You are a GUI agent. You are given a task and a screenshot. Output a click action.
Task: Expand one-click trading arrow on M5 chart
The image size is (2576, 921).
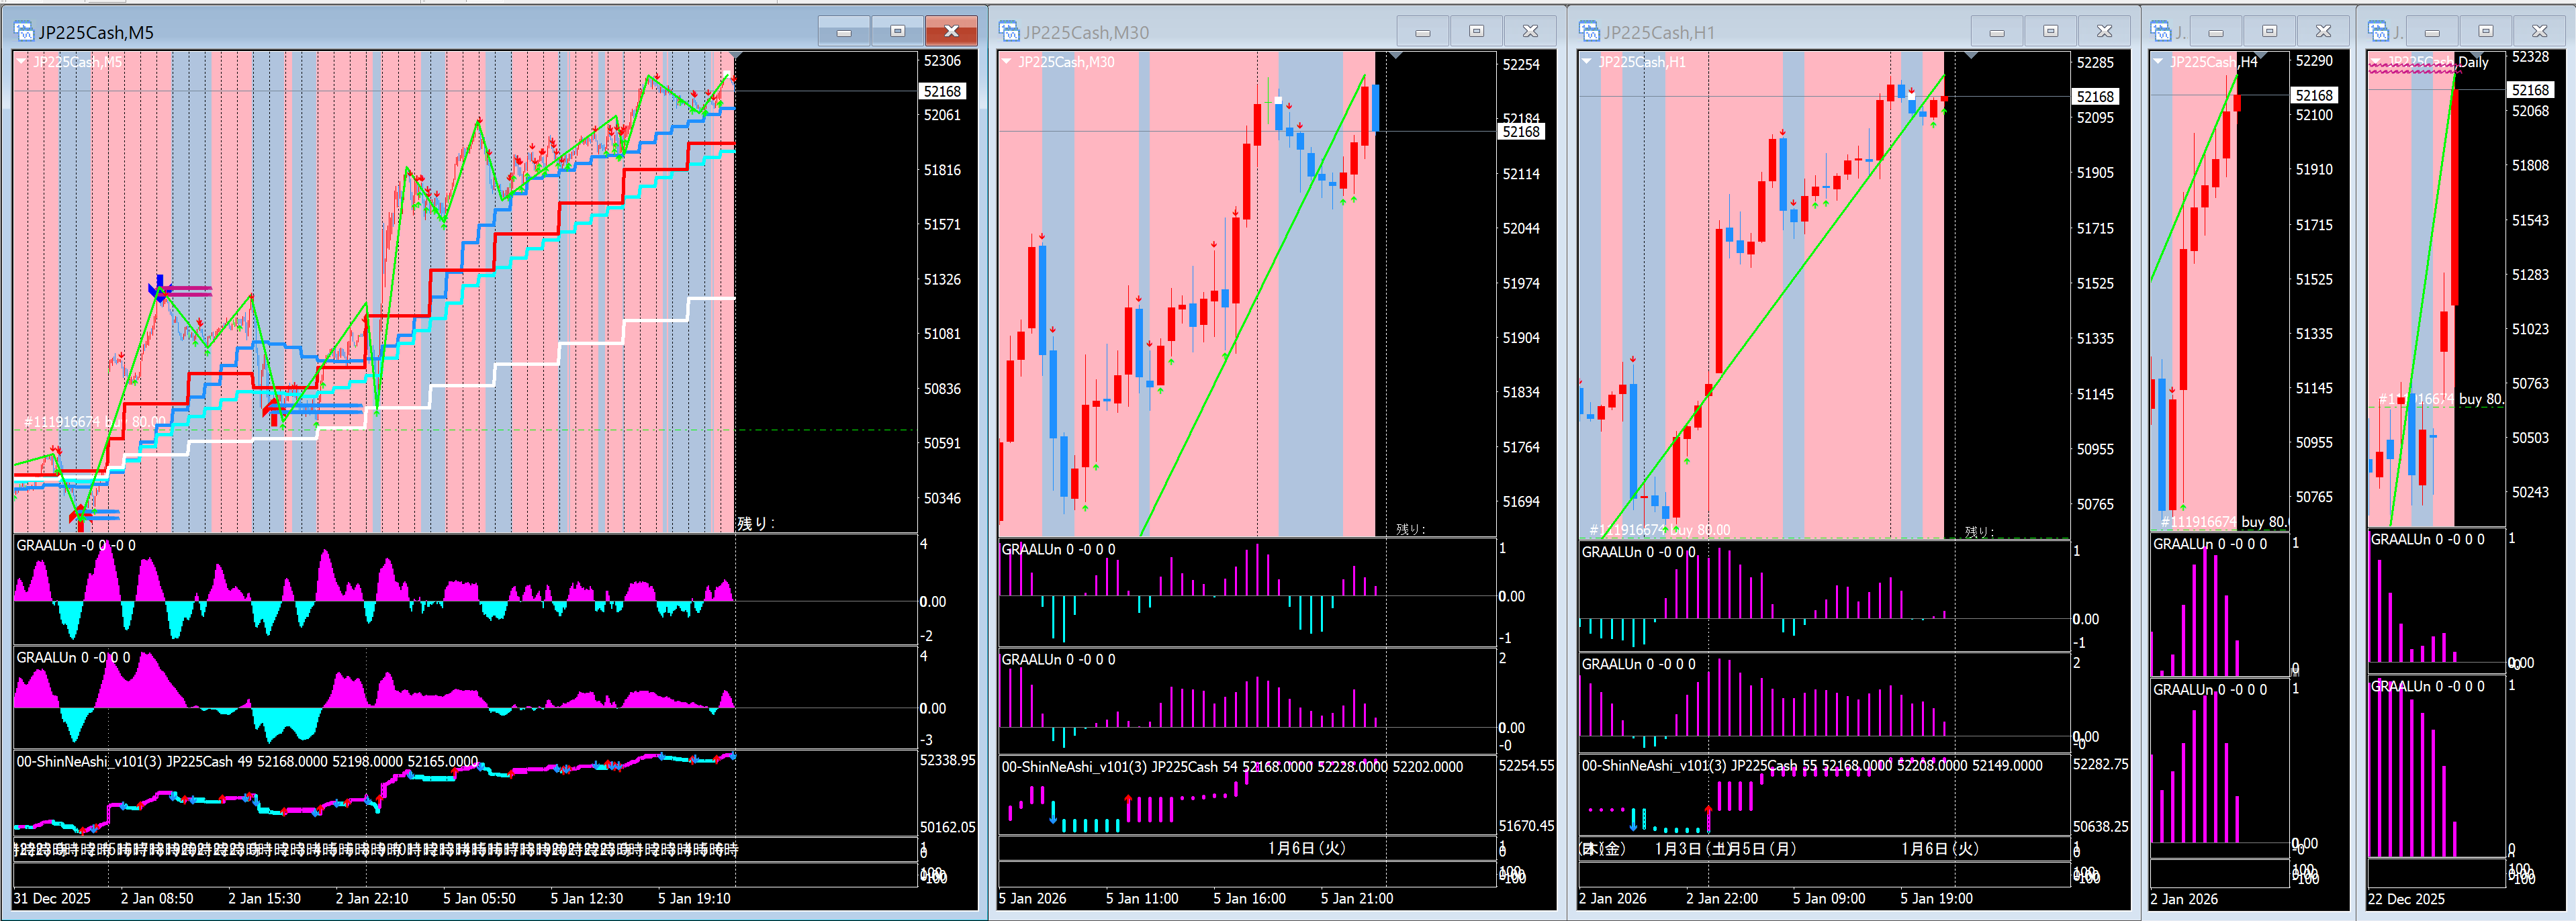point(21,62)
